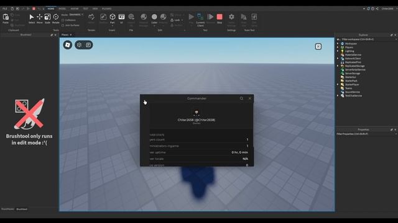Click the Filter Properties search field
Screen dimensions: 398x223
tap(366, 134)
